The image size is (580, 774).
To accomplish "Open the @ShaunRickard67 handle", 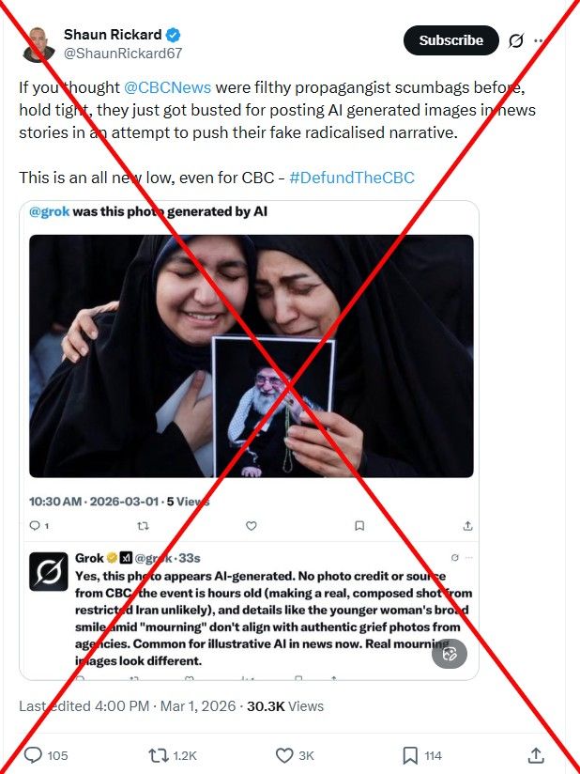I will point(123,54).
